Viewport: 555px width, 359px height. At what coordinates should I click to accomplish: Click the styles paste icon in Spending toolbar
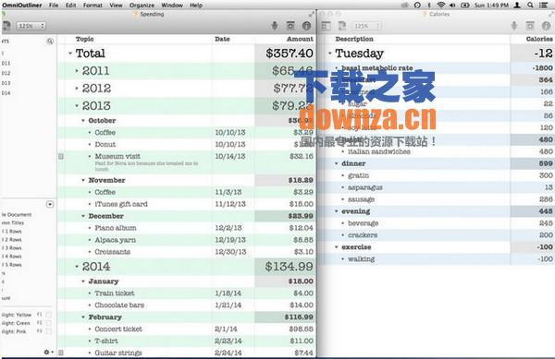(x=6, y=26)
